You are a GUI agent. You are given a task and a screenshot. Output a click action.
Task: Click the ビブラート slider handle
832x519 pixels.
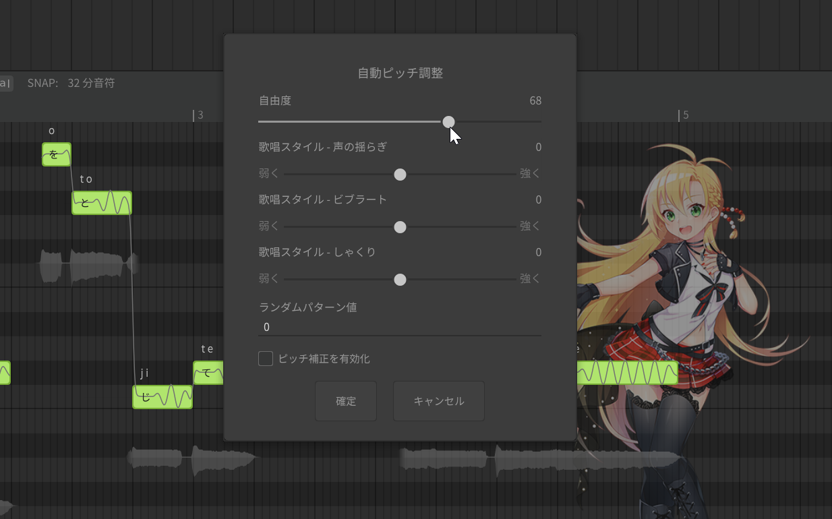point(400,227)
